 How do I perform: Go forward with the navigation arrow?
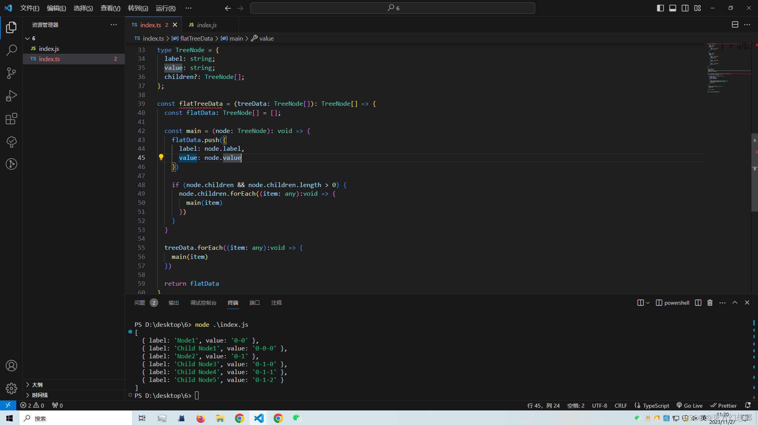click(x=240, y=8)
